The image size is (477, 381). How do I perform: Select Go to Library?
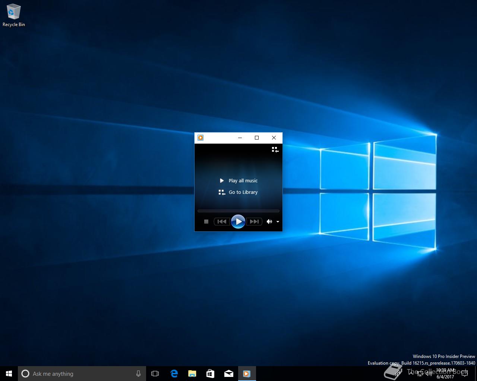click(238, 192)
